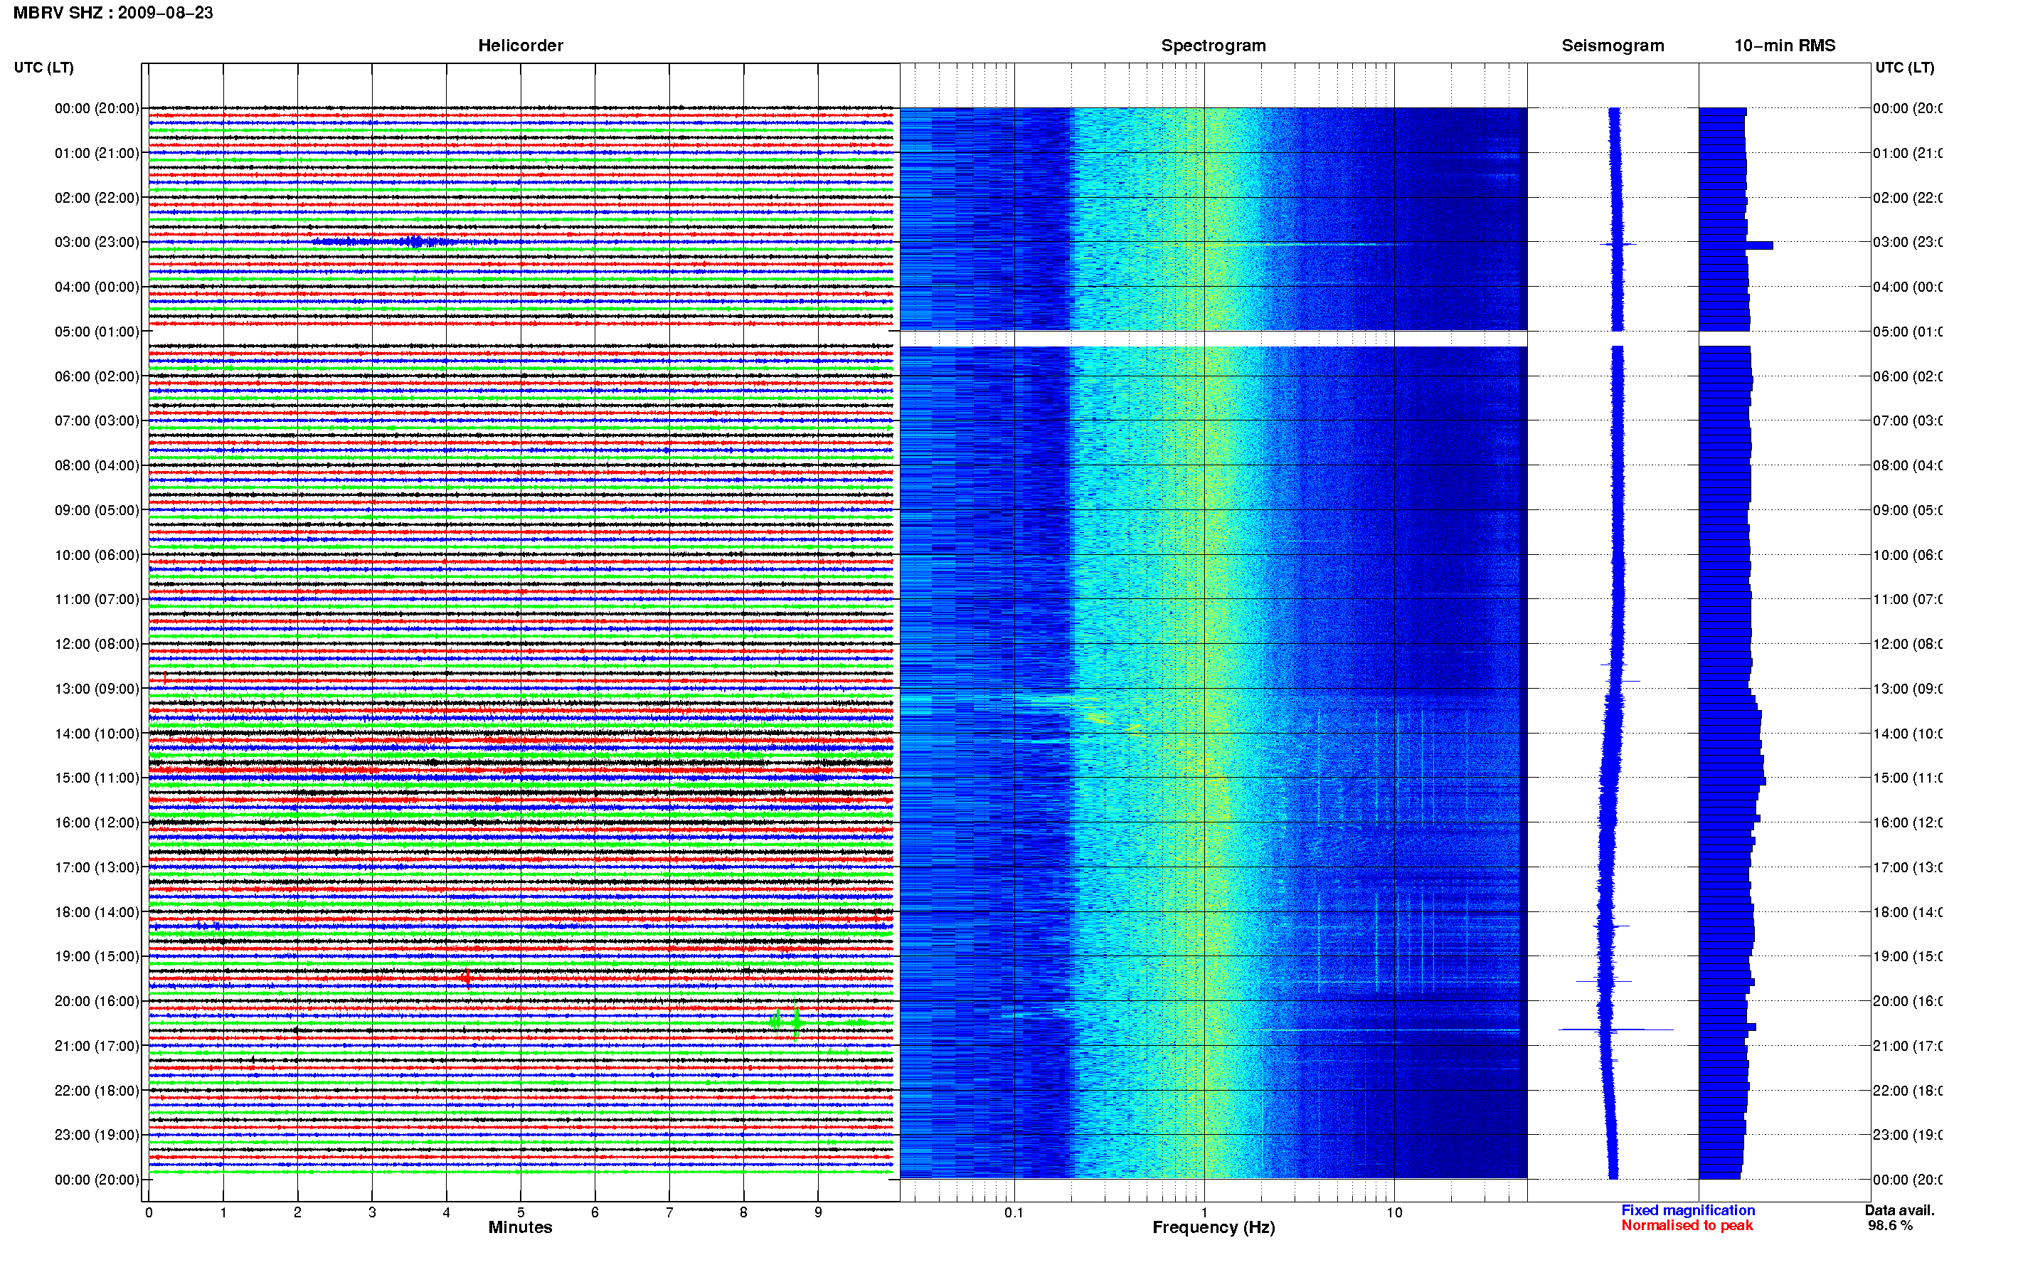2023x1265 pixels.
Task: Click the right-side '20:00 (16:' time label
Action: (x=1907, y=1002)
